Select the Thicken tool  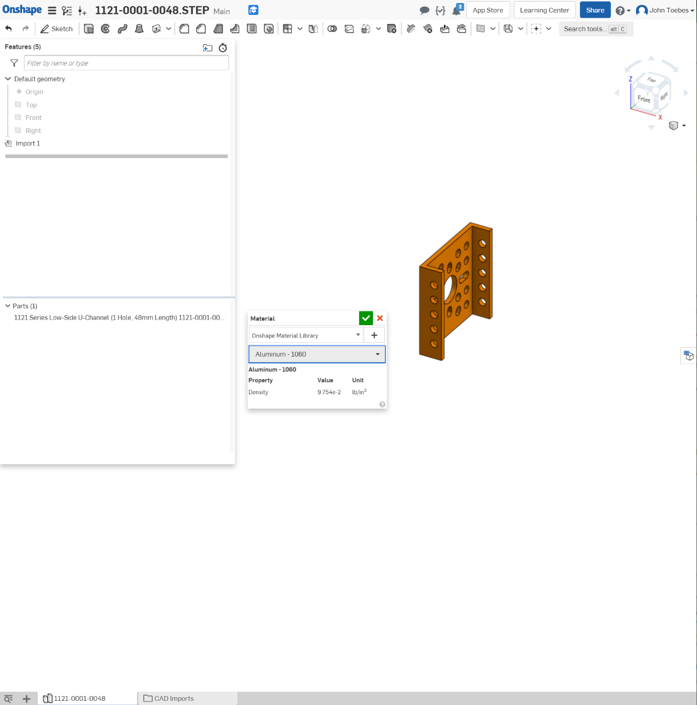click(x=156, y=29)
